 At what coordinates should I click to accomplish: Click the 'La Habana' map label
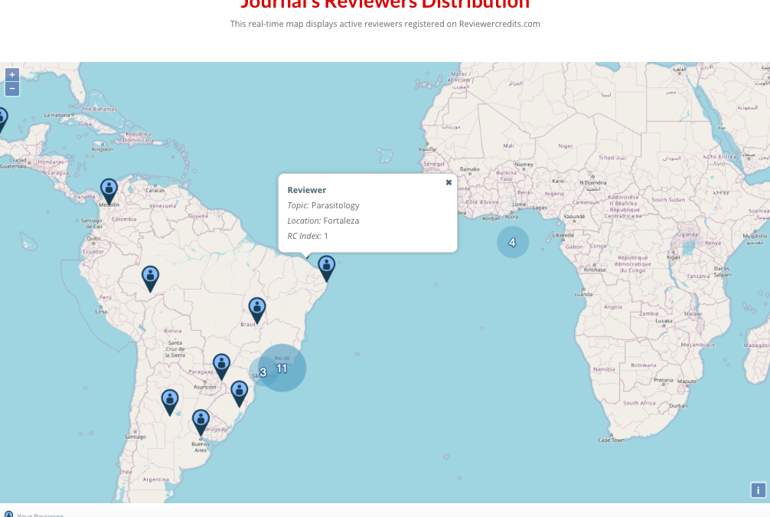tap(57, 115)
